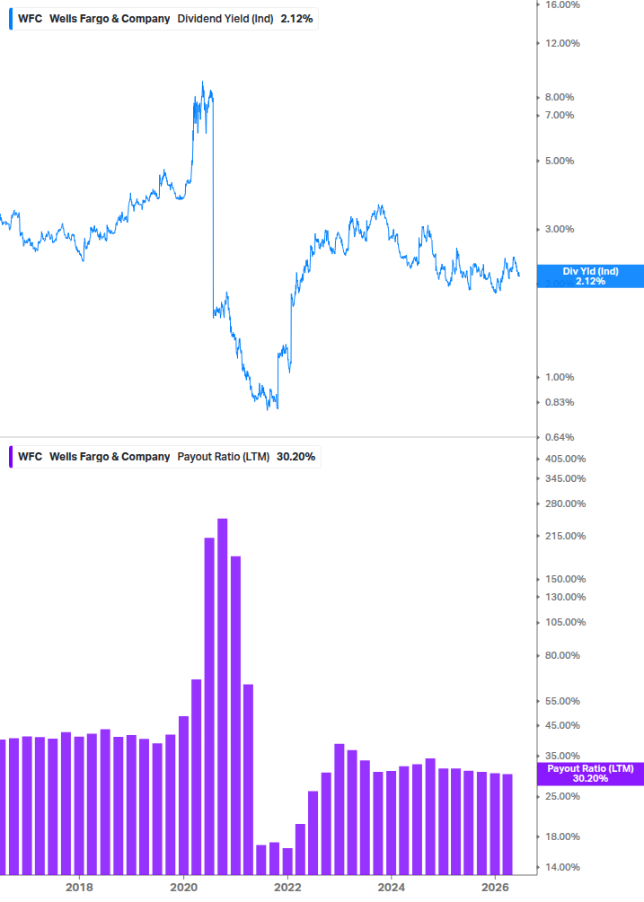Click the 14.00% payout axis label
The image size is (644, 902).
pos(562,868)
